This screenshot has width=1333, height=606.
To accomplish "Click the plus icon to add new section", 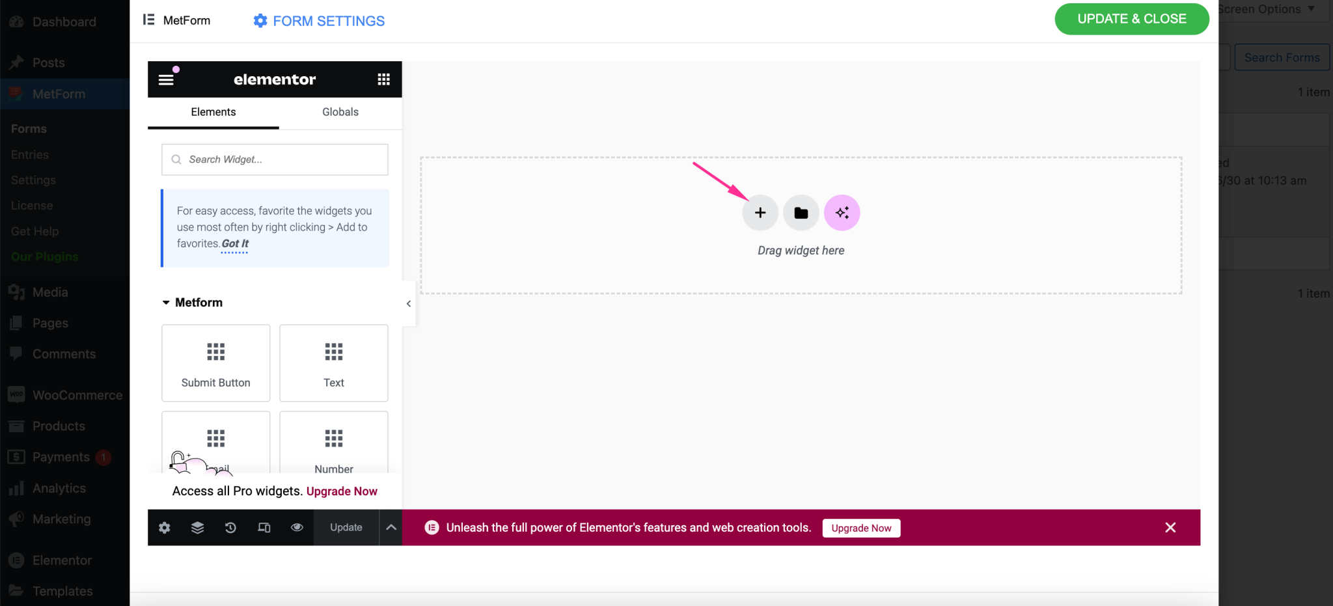I will 760,213.
